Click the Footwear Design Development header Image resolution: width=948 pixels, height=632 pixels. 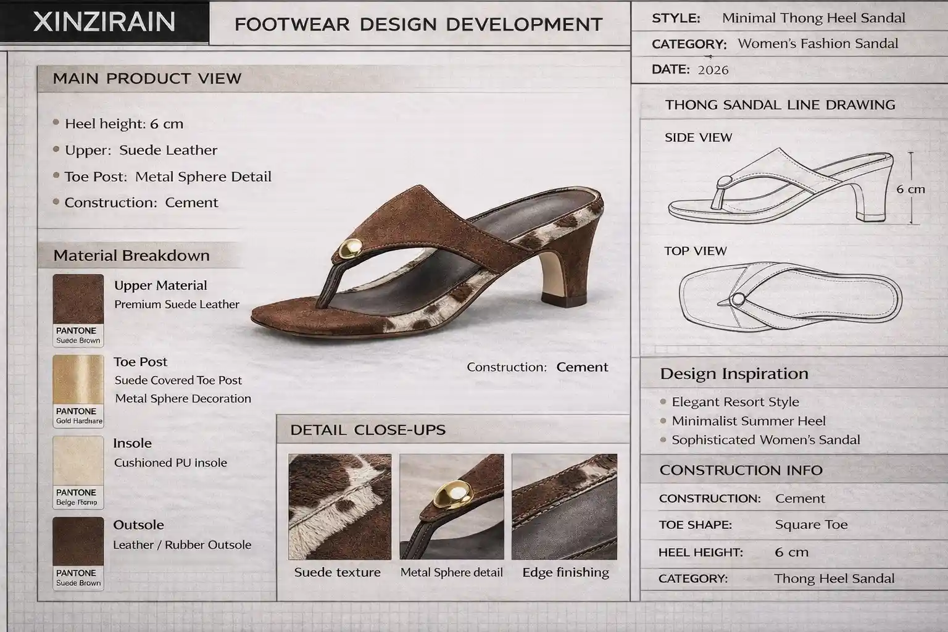tap(418, 24)
